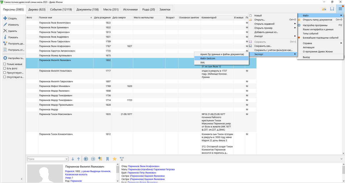Click the Полное имя column sort arrow
The width and height of the screenshot is (345, 183).
(x=91, y=18)
